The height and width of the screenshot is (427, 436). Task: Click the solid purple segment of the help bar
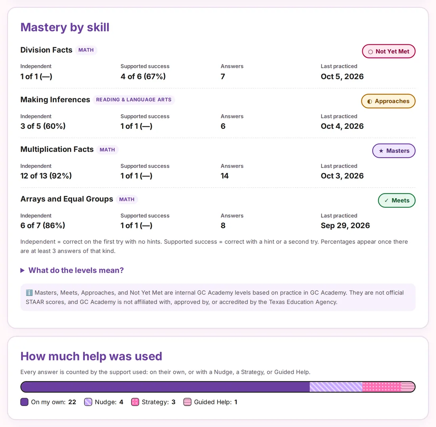pos(165,387)
